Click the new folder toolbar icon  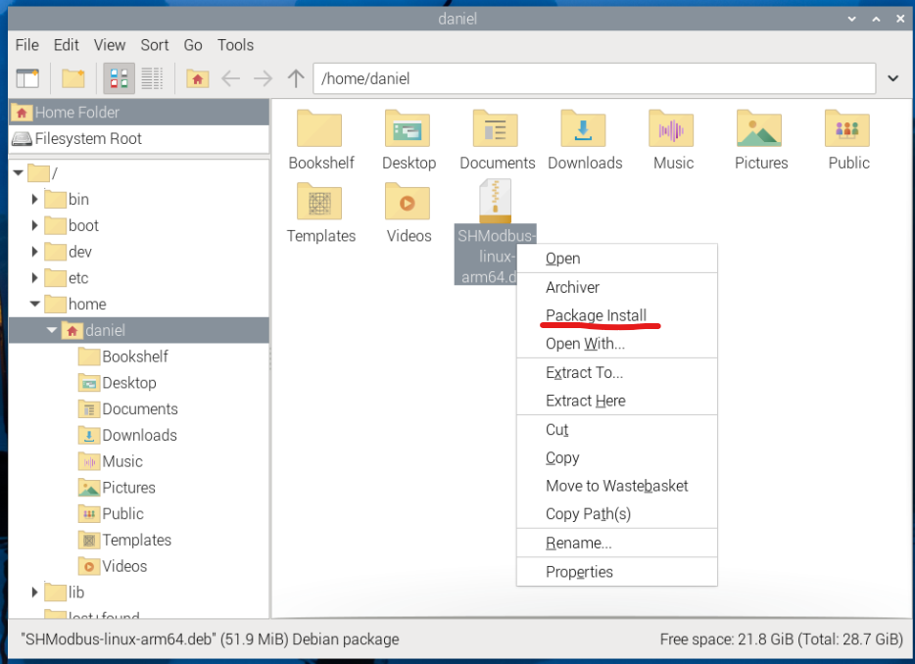pyautogui.click(x=73, y=78)
